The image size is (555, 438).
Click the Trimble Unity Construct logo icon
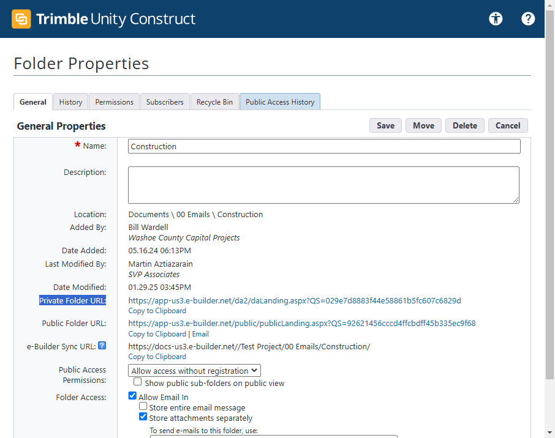tap(21, 19)
